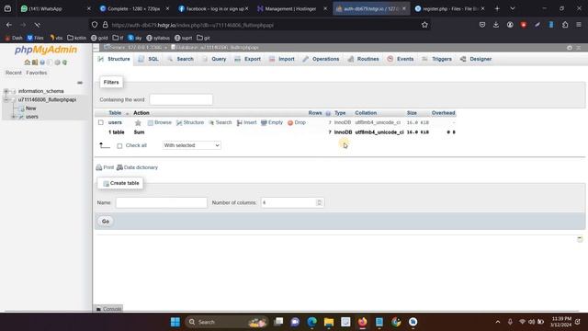Bookmark page with the star icon
Image resolution: width=588 pixels, height=331 pixels.
tap(424, 25)
